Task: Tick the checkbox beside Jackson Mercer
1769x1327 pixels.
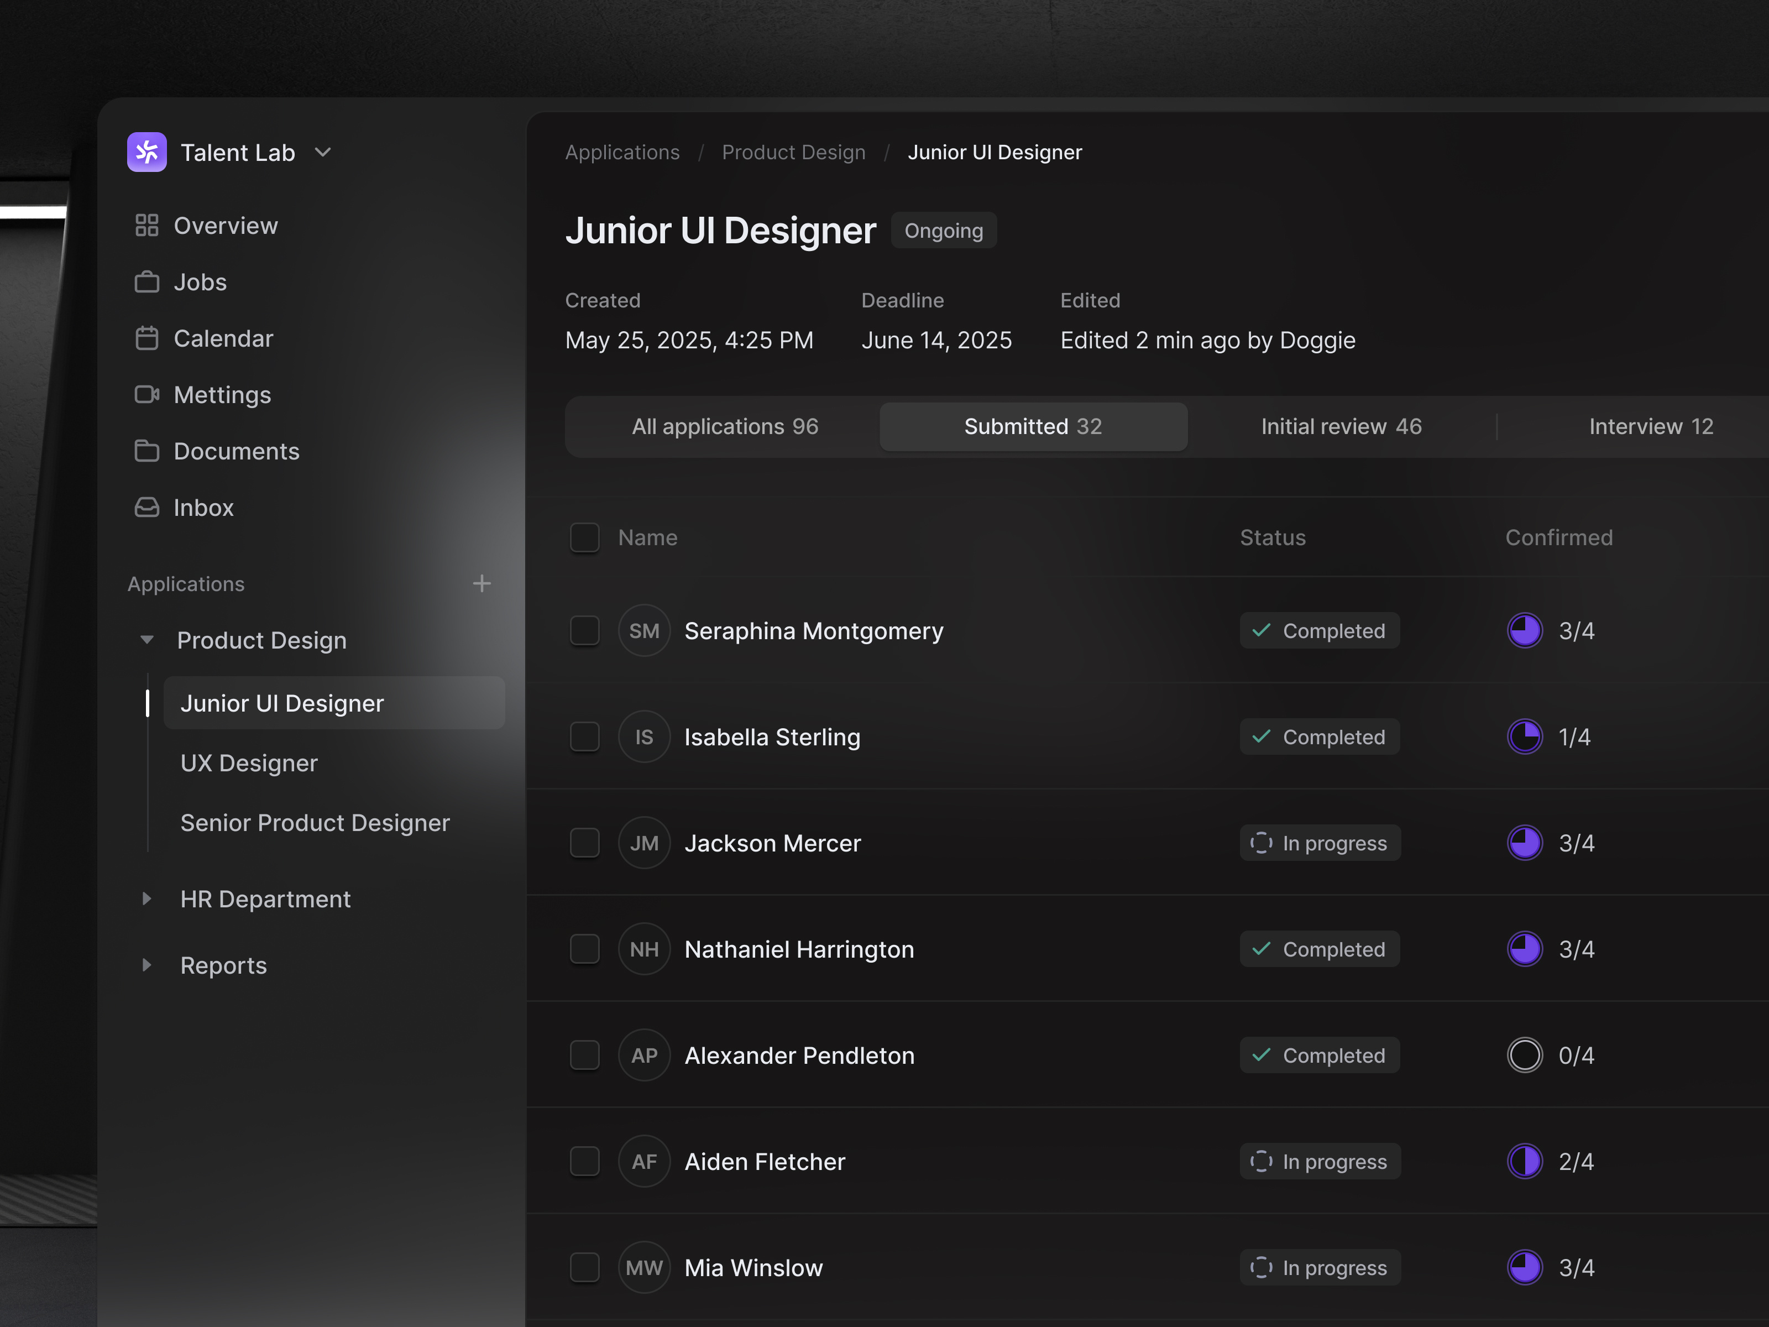Action: point(585,842)
